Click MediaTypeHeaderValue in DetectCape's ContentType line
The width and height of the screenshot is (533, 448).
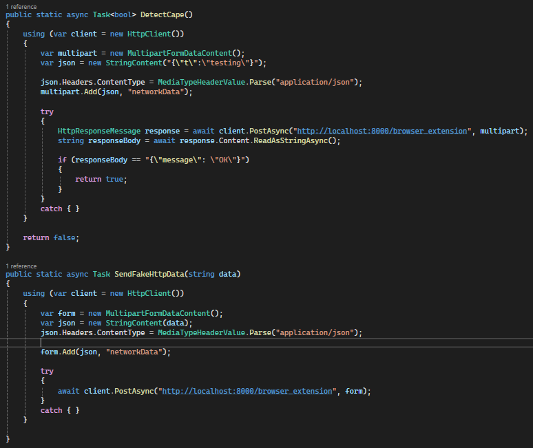pos(201,83)
